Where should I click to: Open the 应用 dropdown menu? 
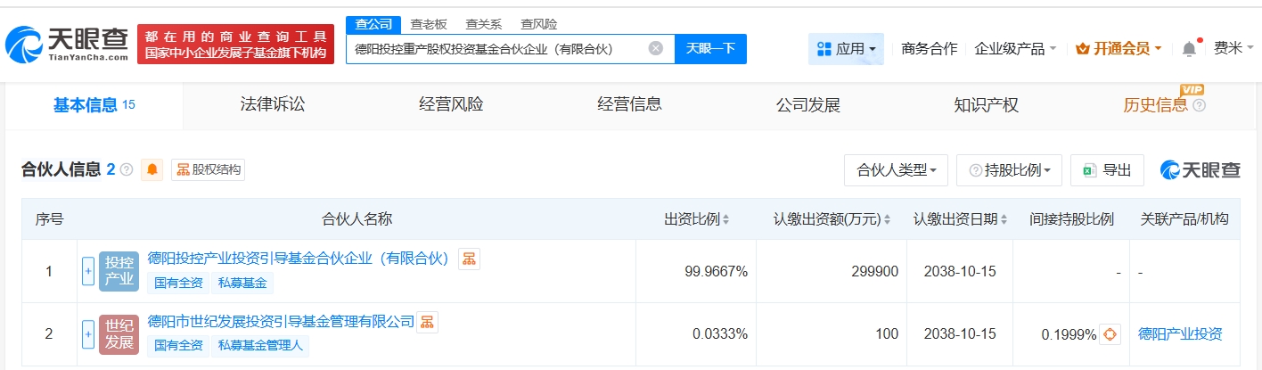[846, 49]
